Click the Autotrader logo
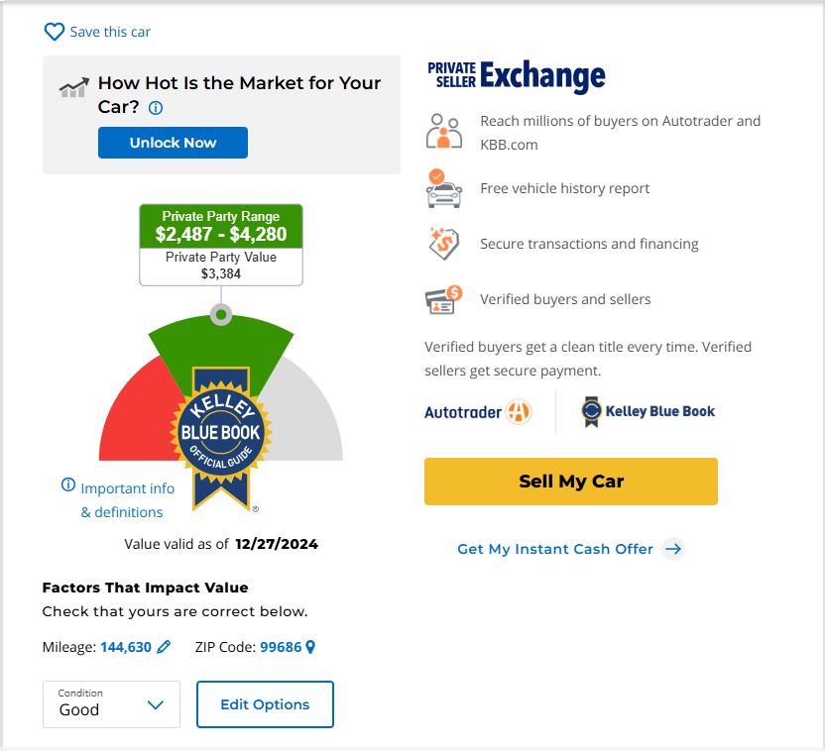Image resolution: width=825 pixels, height=751 pixels. pos(478,411)
